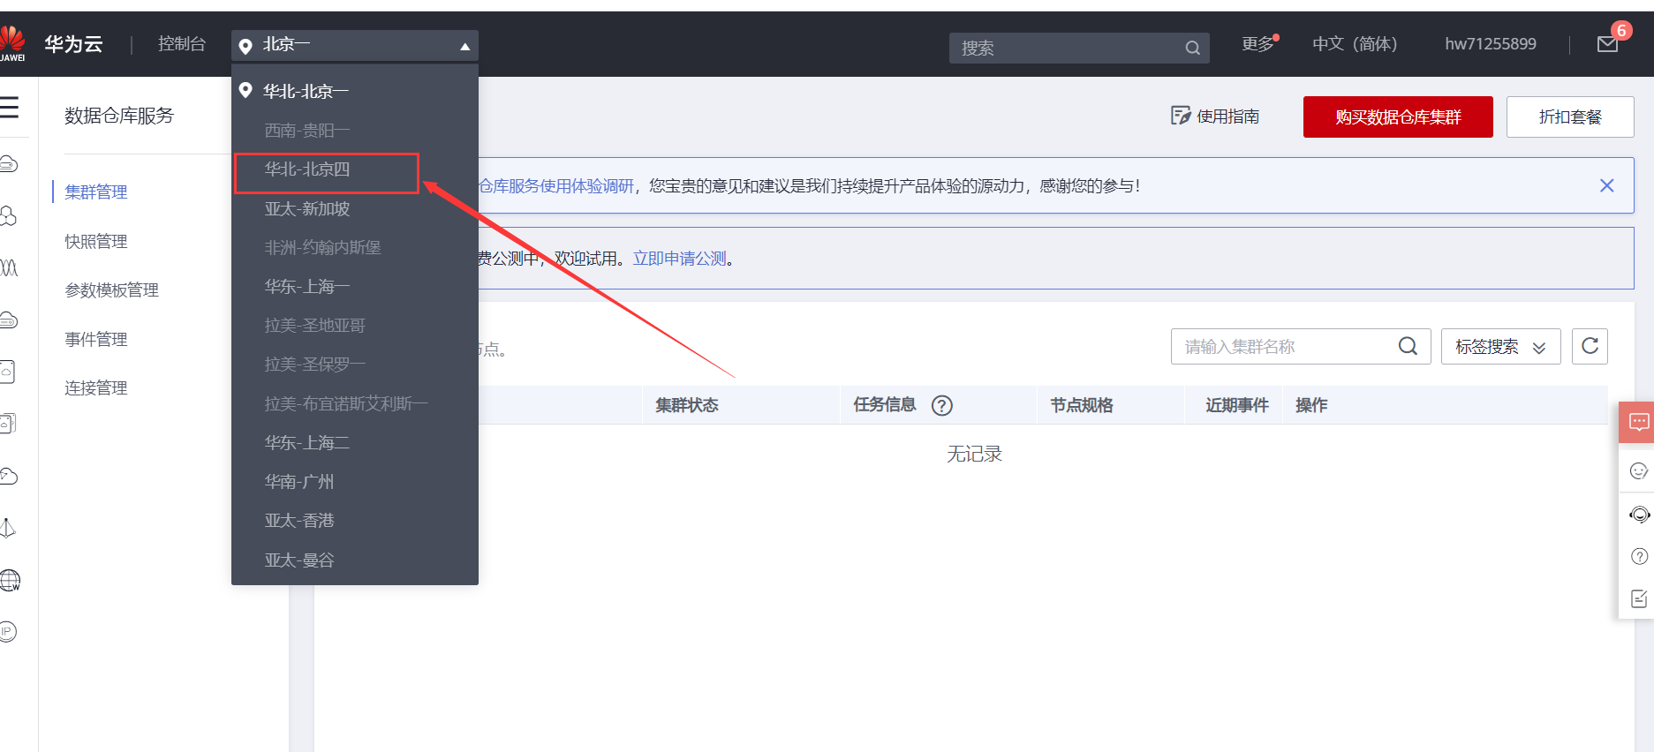Click the magnifier icon in top search bar
The height and width of the screenshot is (752, 1654).
(1192, 48)
